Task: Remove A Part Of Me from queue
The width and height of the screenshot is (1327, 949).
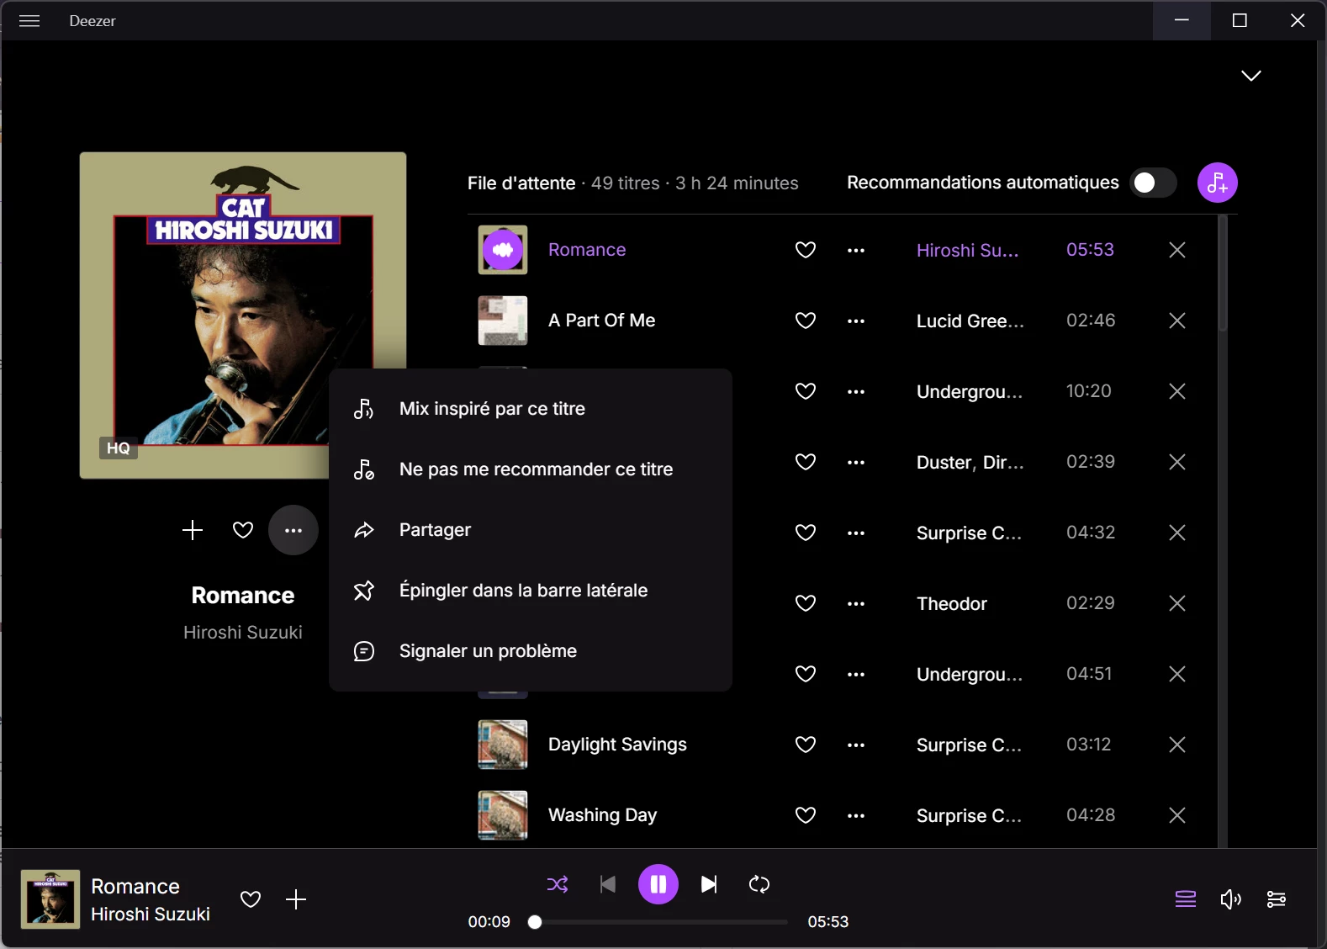Action: [1177, 321]
